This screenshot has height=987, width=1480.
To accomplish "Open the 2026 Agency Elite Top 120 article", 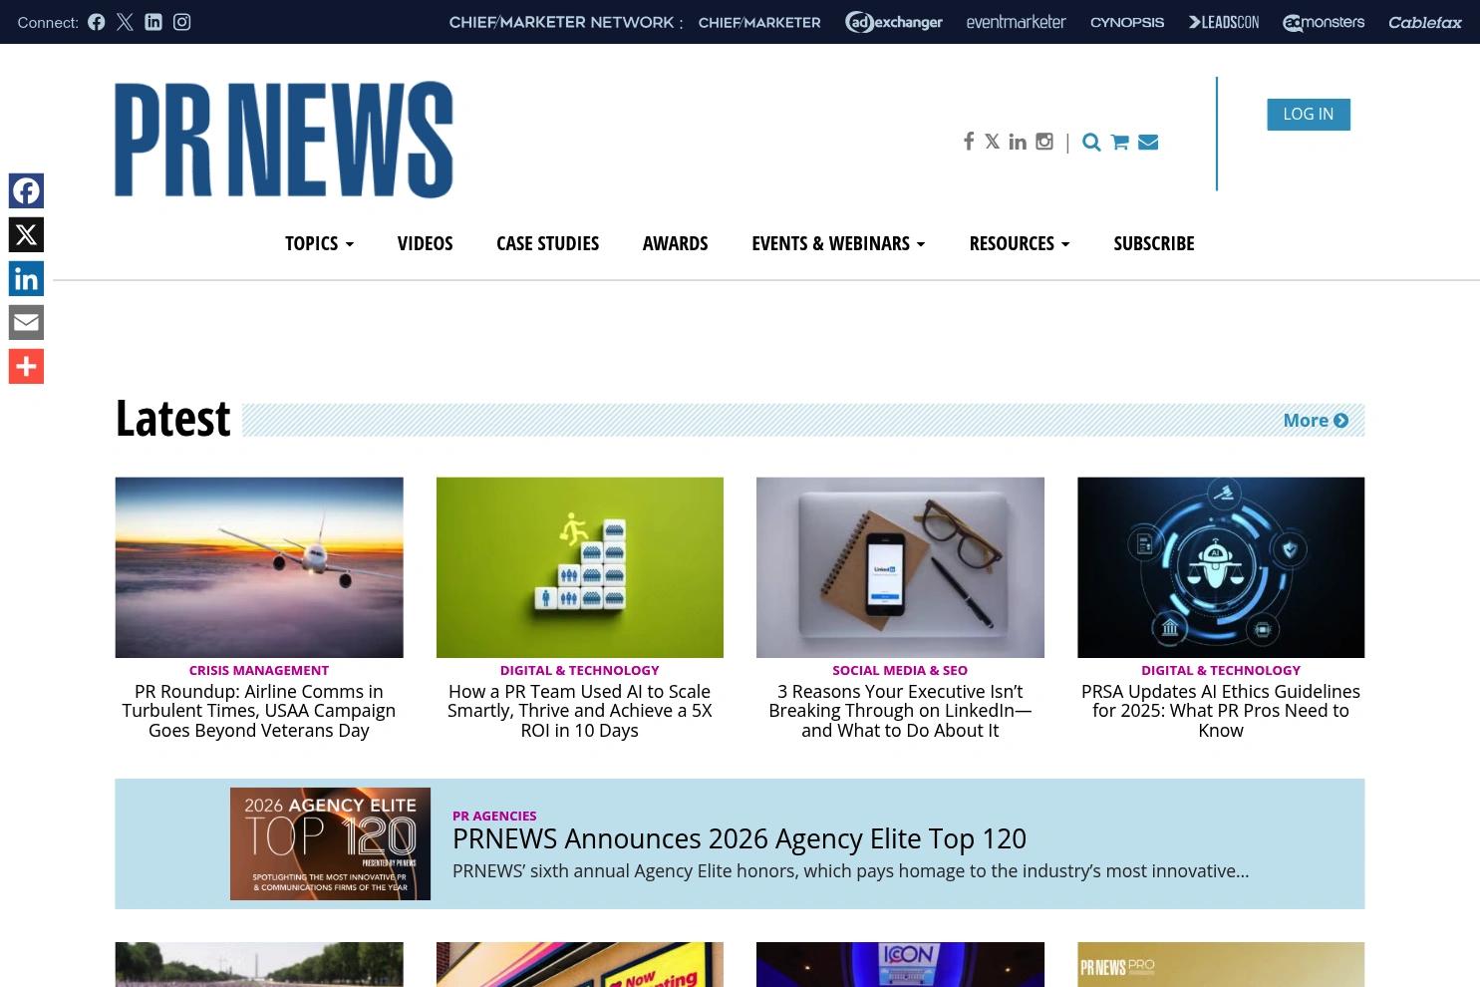I will click(740, 838).
